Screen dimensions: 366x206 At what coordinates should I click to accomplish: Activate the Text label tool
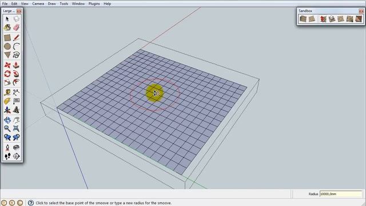16,101
